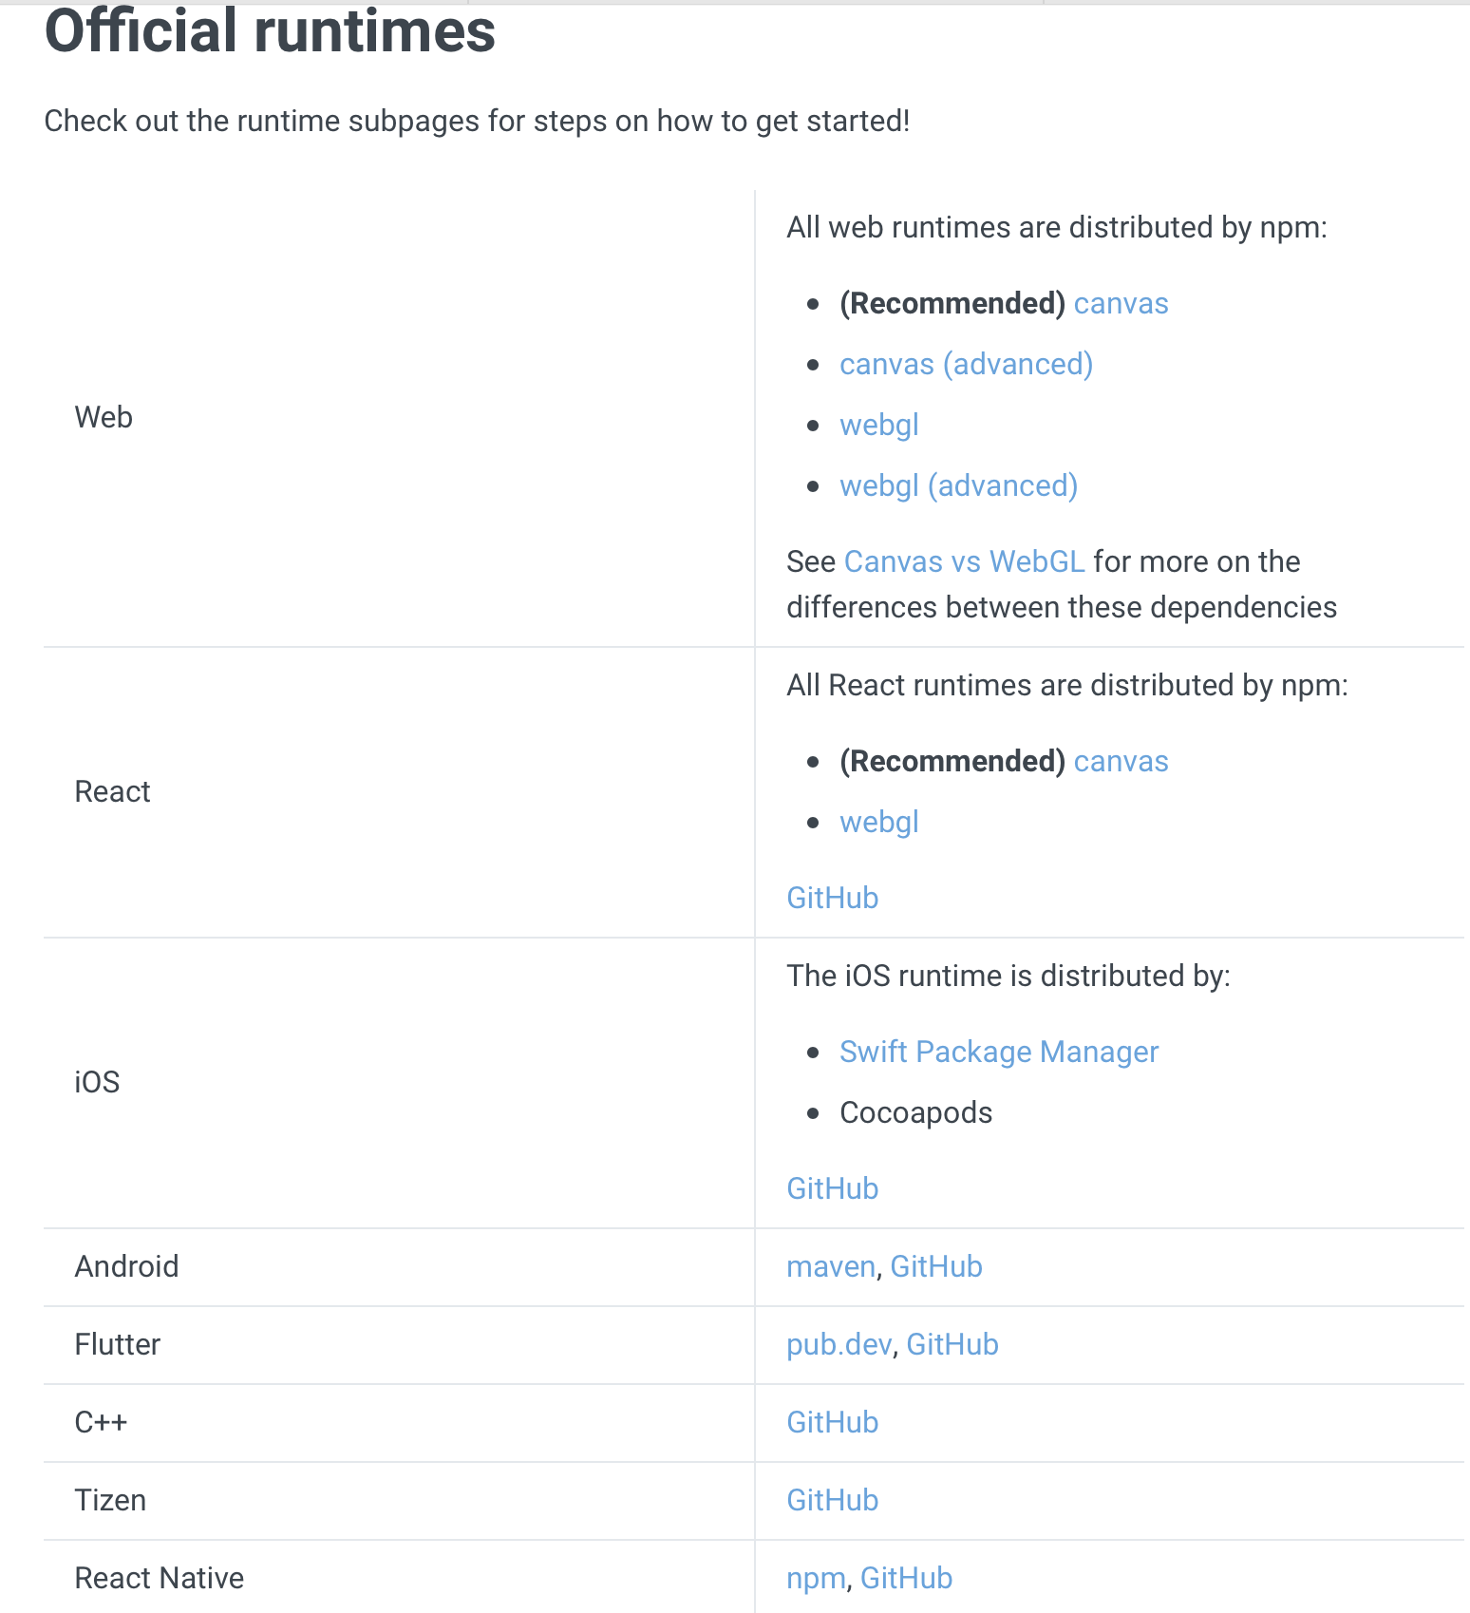Image resolution: width=1470 pixels, height=1613 pixels.
Task: Follow the Canvas vs WebGL comparison link
Action: (x=964, y=561)
